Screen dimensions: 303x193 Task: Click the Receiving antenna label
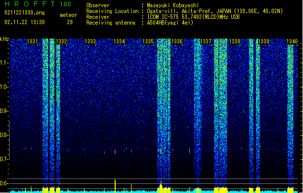coord(111,23)
